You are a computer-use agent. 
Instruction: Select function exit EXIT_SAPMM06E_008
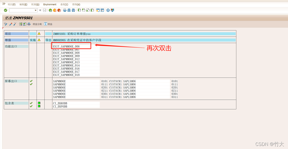pyautogui.click(x=66, y=53)
